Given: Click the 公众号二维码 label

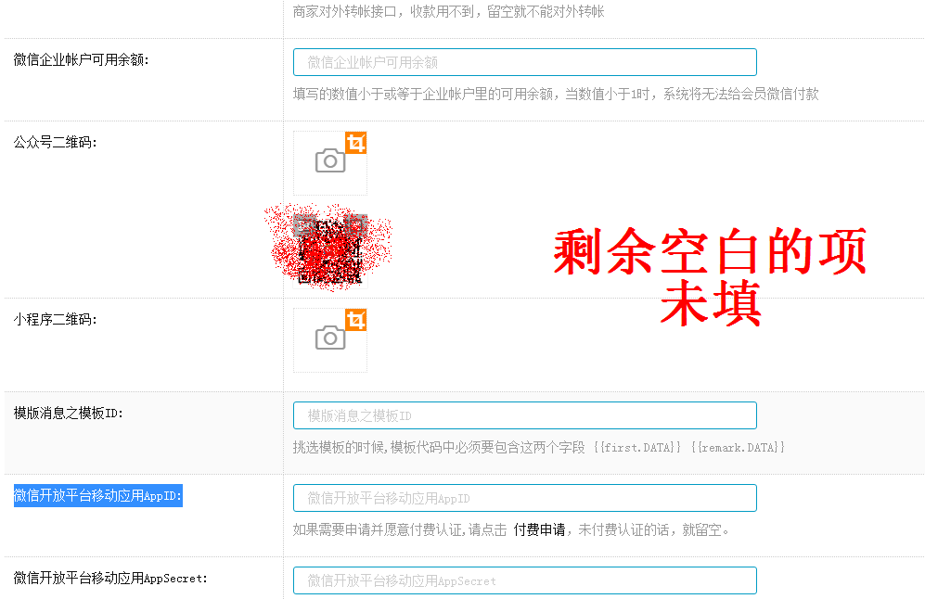Looking at the screenshot, I should click(55, 143).
